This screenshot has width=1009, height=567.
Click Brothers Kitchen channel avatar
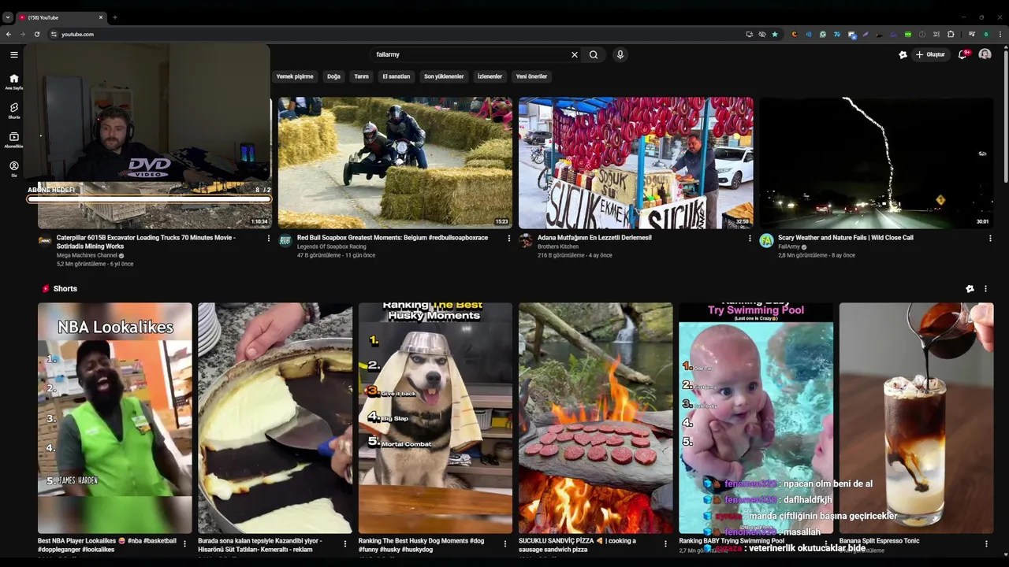526,240
